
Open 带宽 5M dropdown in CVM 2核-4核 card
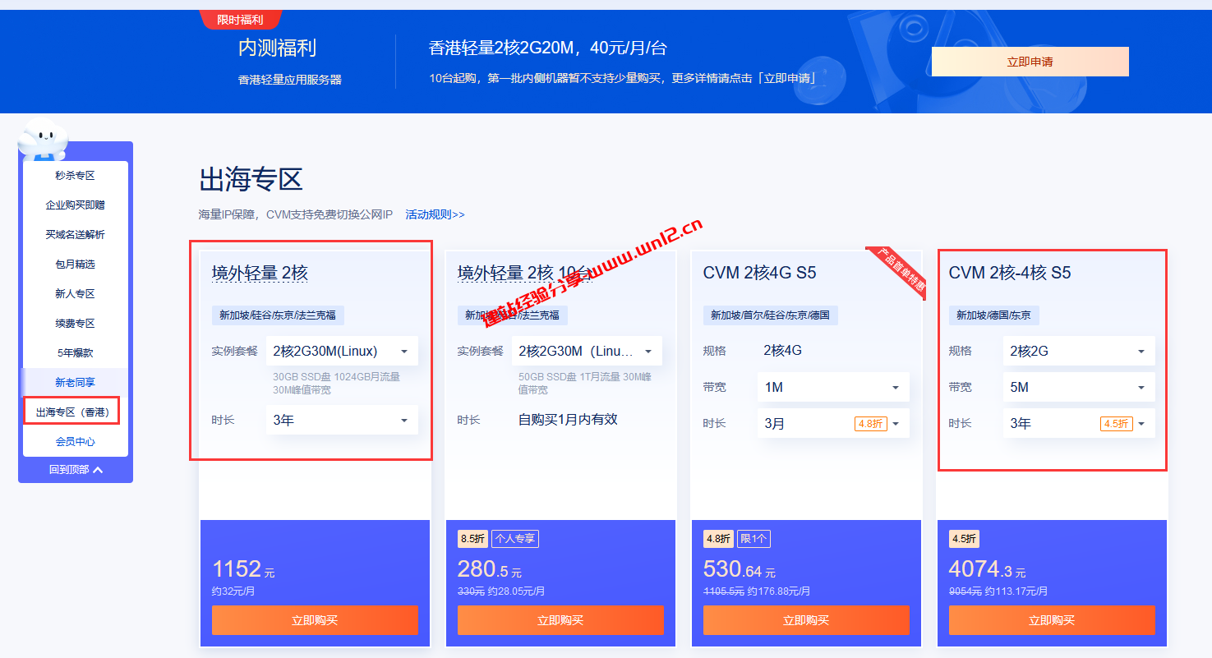(1078, 387)
